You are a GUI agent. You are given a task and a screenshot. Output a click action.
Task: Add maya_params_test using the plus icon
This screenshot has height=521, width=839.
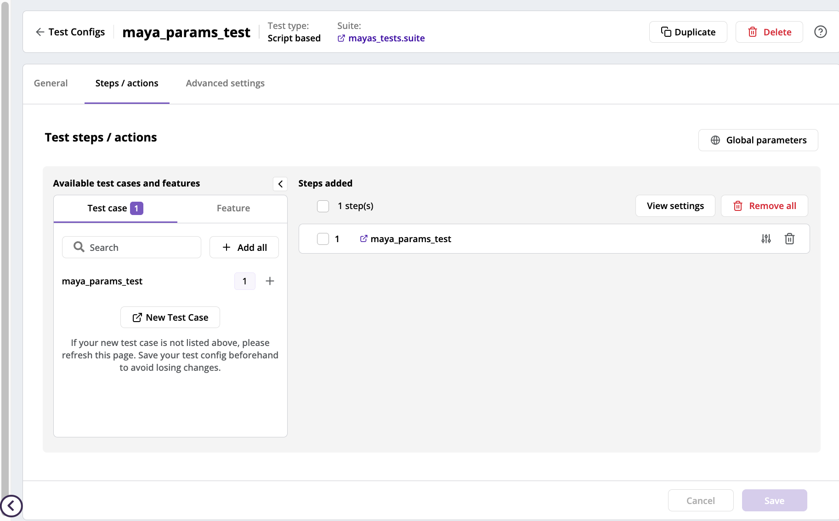pyautogui.click(x=270, y=281)
